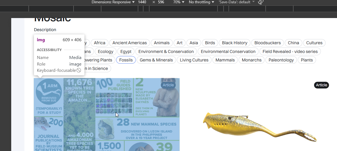The image size is (337, 151).
Task: Click the Birds tag chip
Action: pyautogui.click(x=210, y=43)
